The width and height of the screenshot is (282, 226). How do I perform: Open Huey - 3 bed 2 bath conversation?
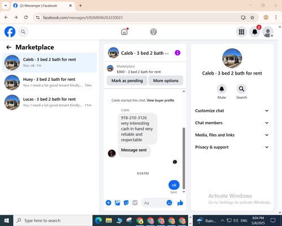pos(50,82)
